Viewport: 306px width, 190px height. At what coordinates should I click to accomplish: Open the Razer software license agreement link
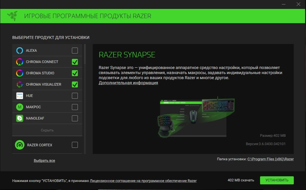click(143, 181)
